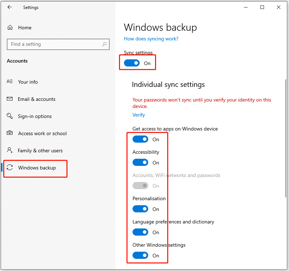The width and height of the screenshot is (289, 271).
Task: Go to Sign-in options
Action: click(x=35, y=117)
